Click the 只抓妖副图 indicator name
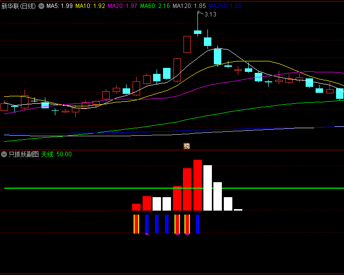This screenshot has width=344, height=275. coord(24,154)
